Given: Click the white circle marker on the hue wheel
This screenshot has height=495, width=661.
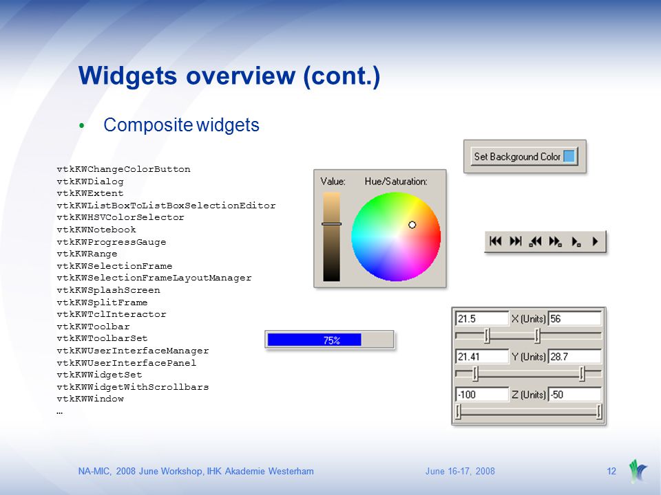Looking at the screenshot, I should pyautogui.click(x=412, y=225).
